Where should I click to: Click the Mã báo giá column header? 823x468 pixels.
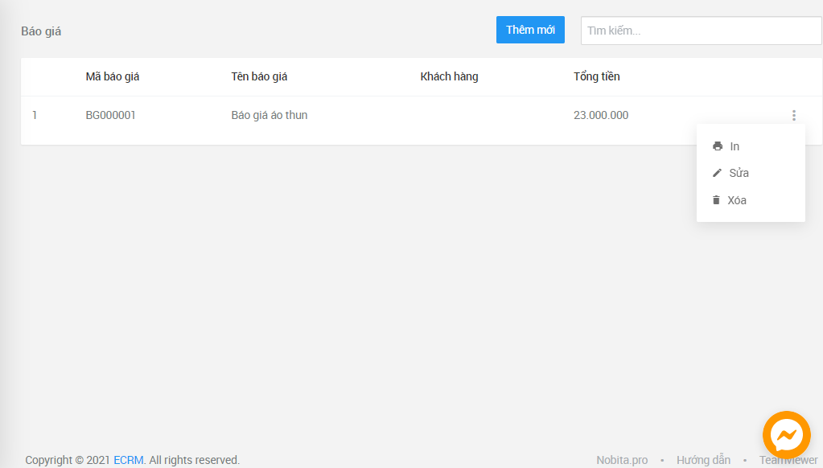[113, 76]
